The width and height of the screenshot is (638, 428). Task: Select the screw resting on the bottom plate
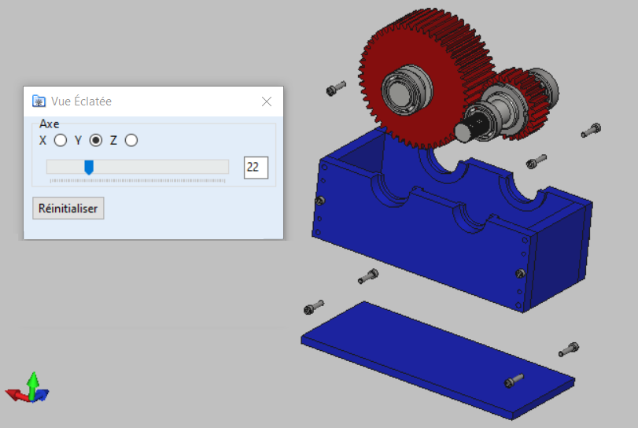coord(513,381)
